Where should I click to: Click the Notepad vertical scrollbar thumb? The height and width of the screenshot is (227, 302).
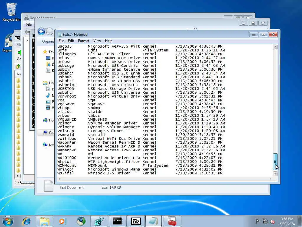click(x=275, y=162)
